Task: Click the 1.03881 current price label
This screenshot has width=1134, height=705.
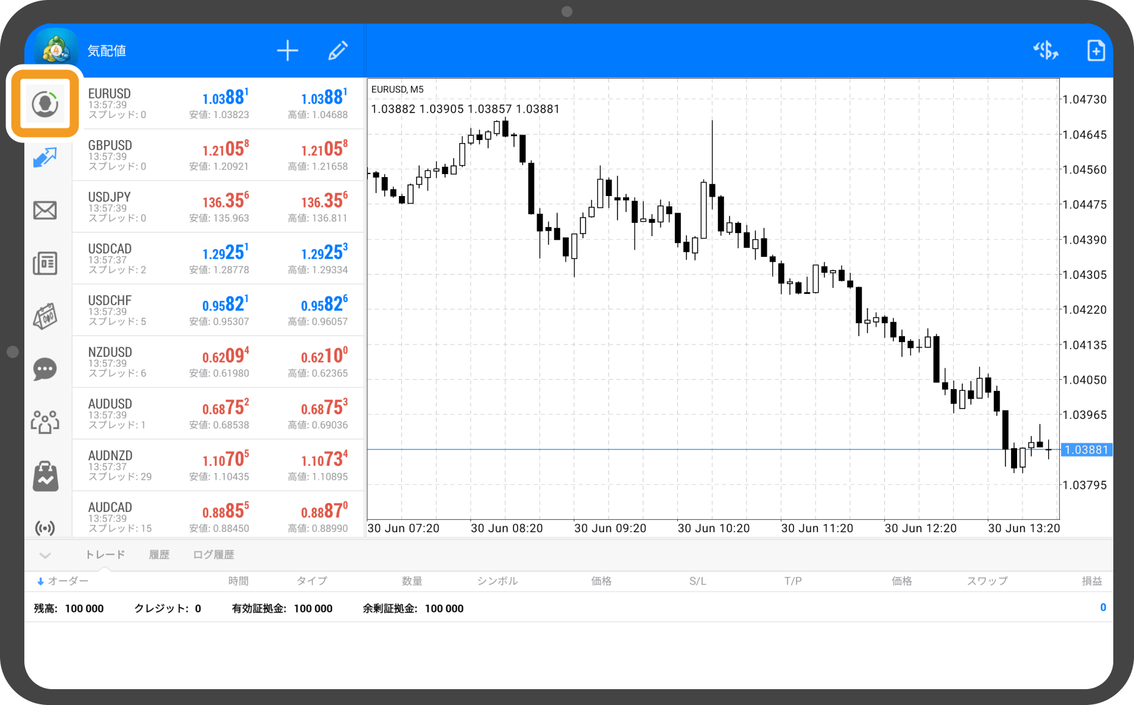Action: tap(1086, 450)
